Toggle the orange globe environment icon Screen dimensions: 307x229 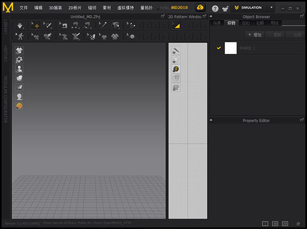pyautogui.click(x=19, y=106)
